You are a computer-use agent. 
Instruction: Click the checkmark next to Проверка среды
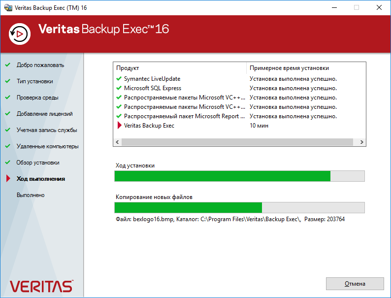tap(8, 97)
